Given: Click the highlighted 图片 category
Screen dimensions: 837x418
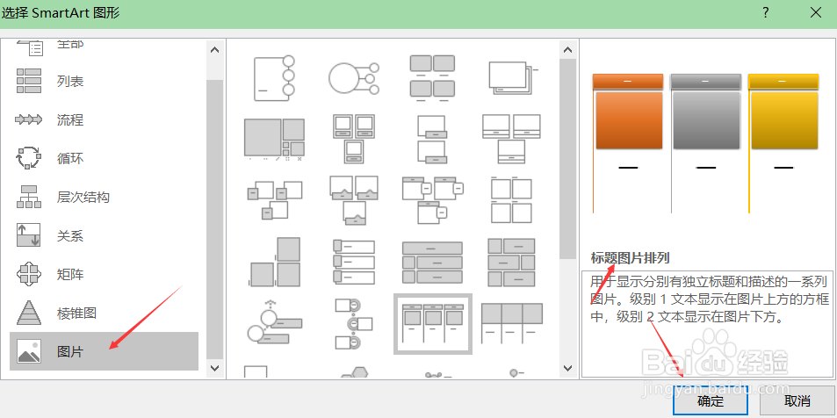Looking at the screenshot, I should (105, 351).
